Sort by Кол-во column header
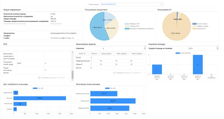 [94, 54]
